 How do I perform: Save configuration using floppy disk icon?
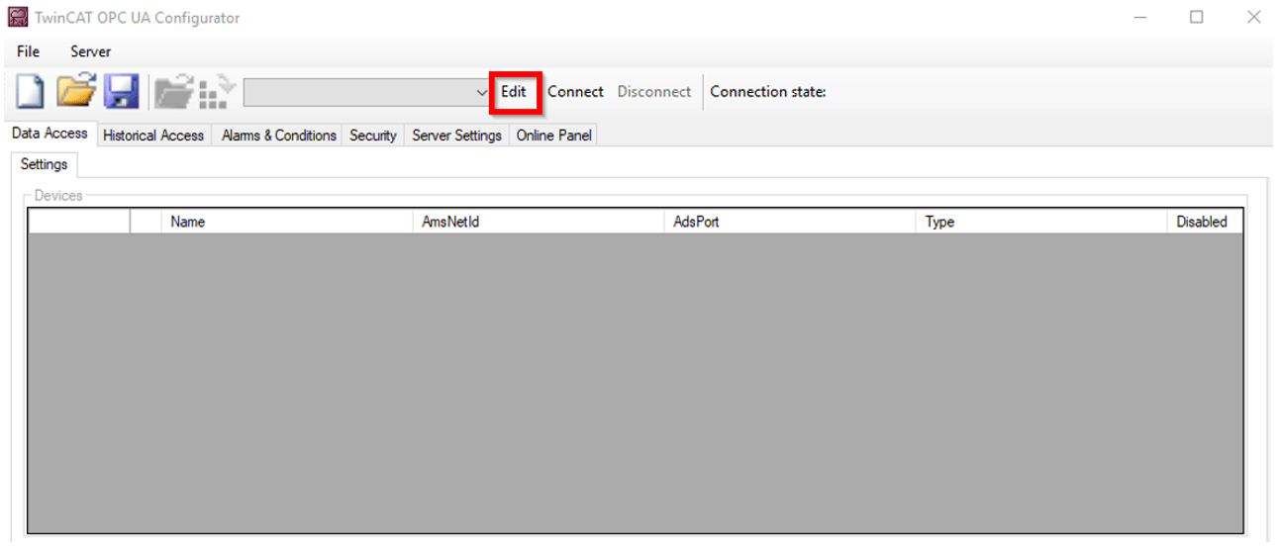click(x=123, y=92)
